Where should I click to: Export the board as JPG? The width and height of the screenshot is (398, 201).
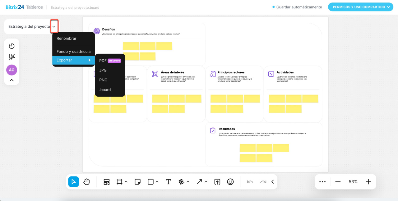103,70
